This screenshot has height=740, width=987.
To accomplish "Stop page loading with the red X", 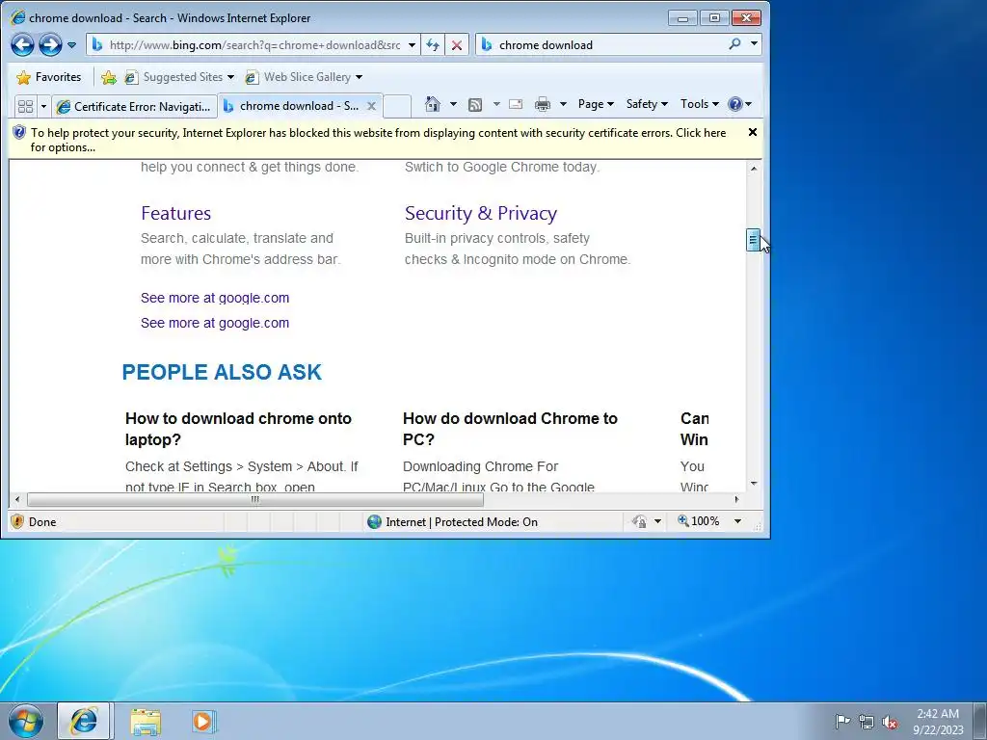I will click(x=457, y=45).
